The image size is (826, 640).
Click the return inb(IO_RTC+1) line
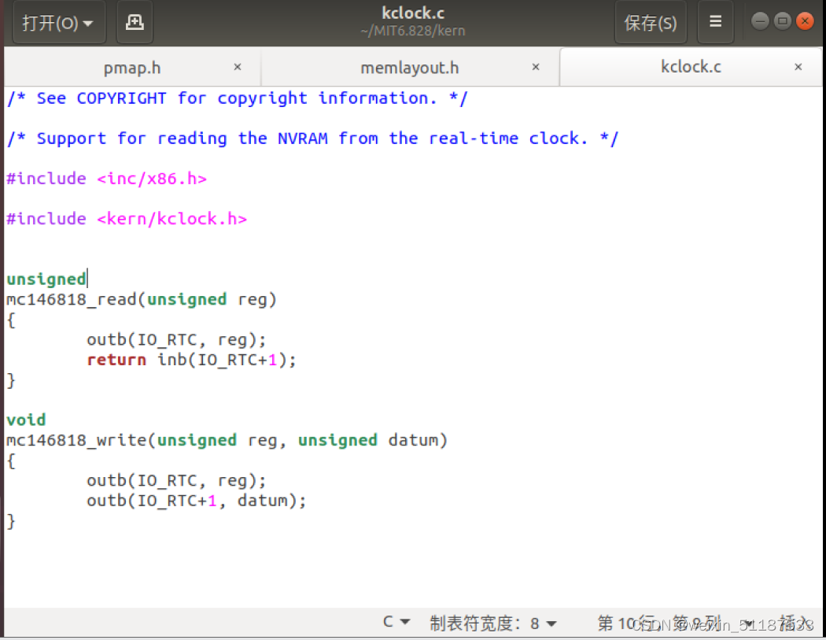(192, 360)
